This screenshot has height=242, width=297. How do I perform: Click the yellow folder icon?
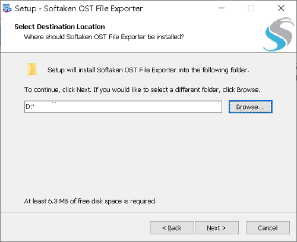pos(32,69)
